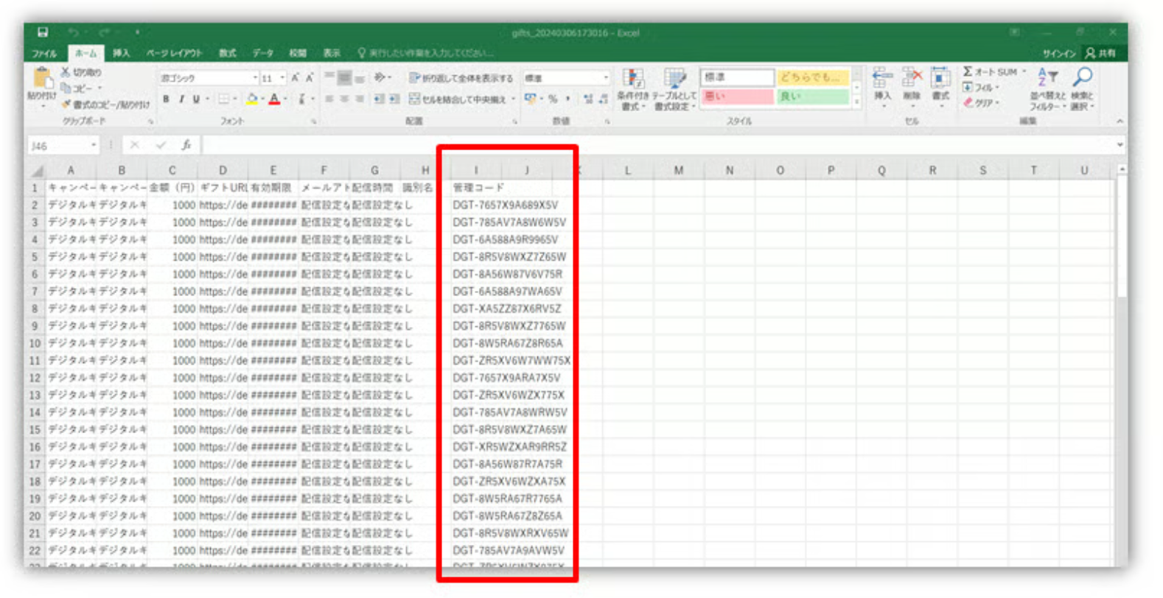This screenshot has width=1163, height=598.
Task: Click the Insert cells icon
Action: point(881,78)
